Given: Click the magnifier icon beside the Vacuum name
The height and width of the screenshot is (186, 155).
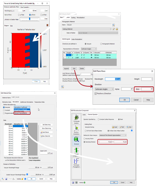Looking at the screenshot, I should click(113, 25).
